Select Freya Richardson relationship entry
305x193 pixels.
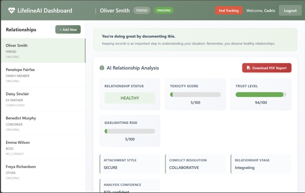pos(43,172)
